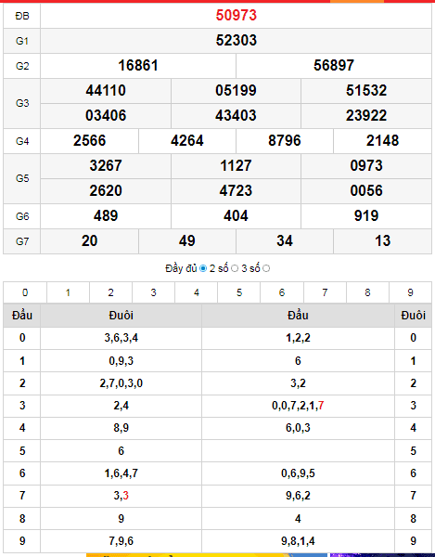
Task: Click the tail digits cell "7,9,6"
Action: [121, 541]
